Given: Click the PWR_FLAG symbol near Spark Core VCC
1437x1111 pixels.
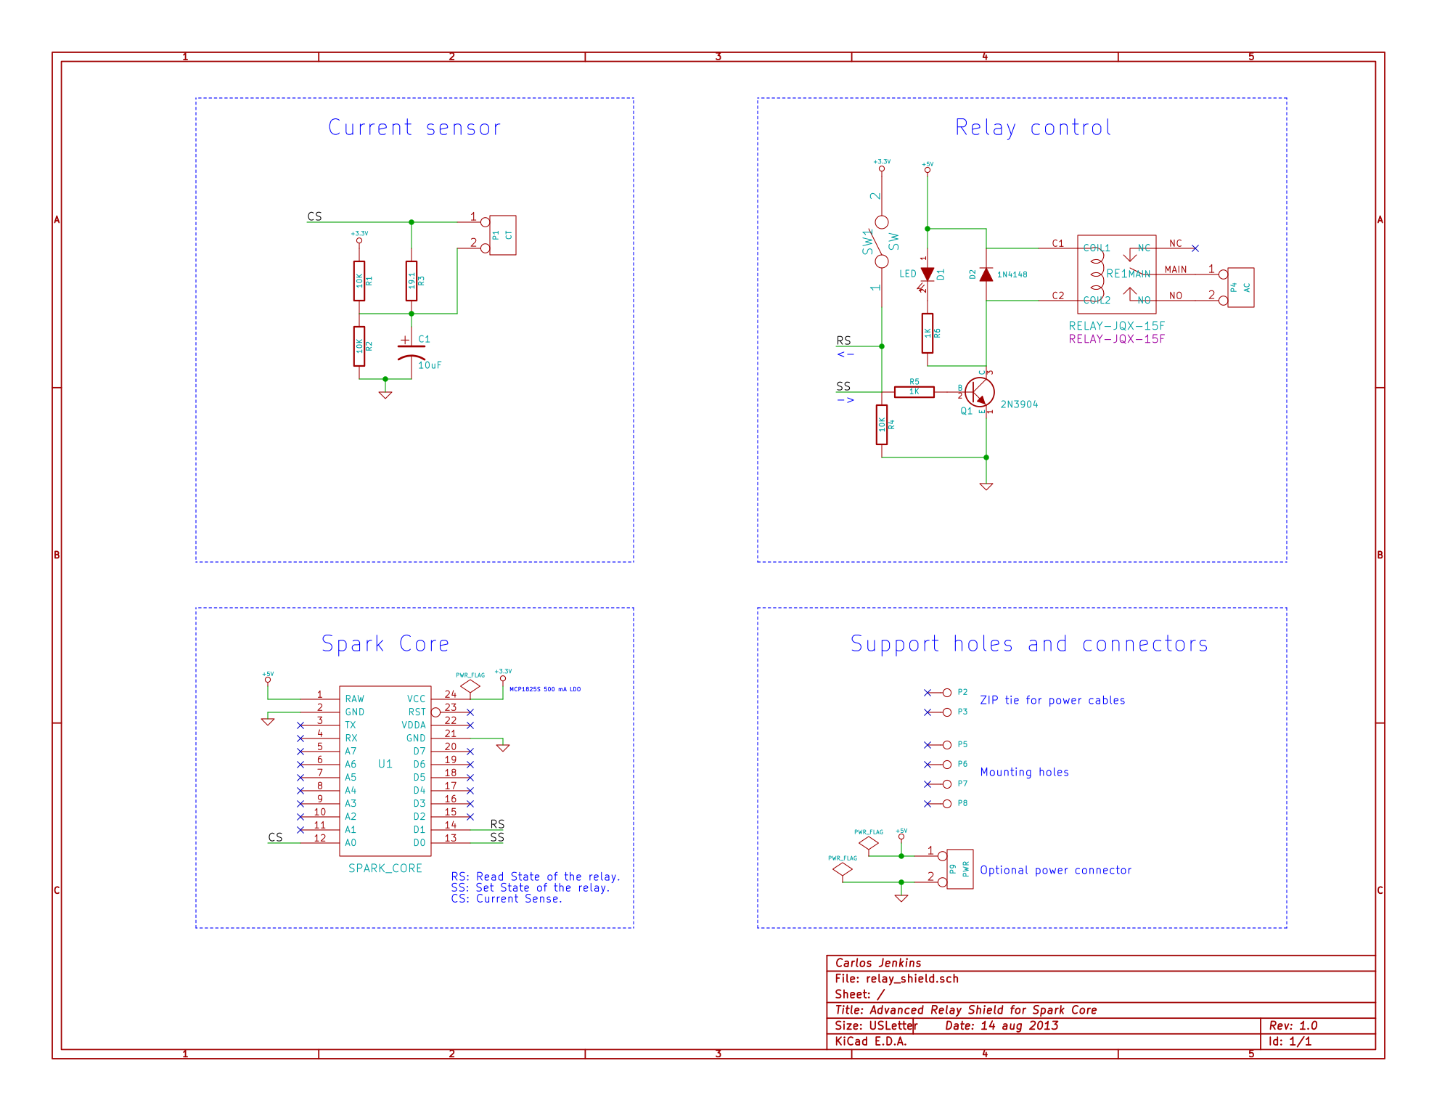Looking at the screenshot, I should click(x=470, y=685).
